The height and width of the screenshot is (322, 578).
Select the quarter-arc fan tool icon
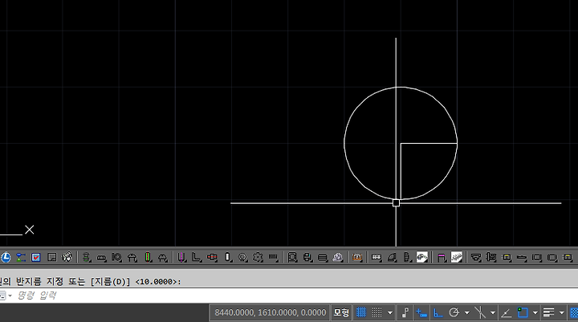pyautogui.click(x=392, y=257)
